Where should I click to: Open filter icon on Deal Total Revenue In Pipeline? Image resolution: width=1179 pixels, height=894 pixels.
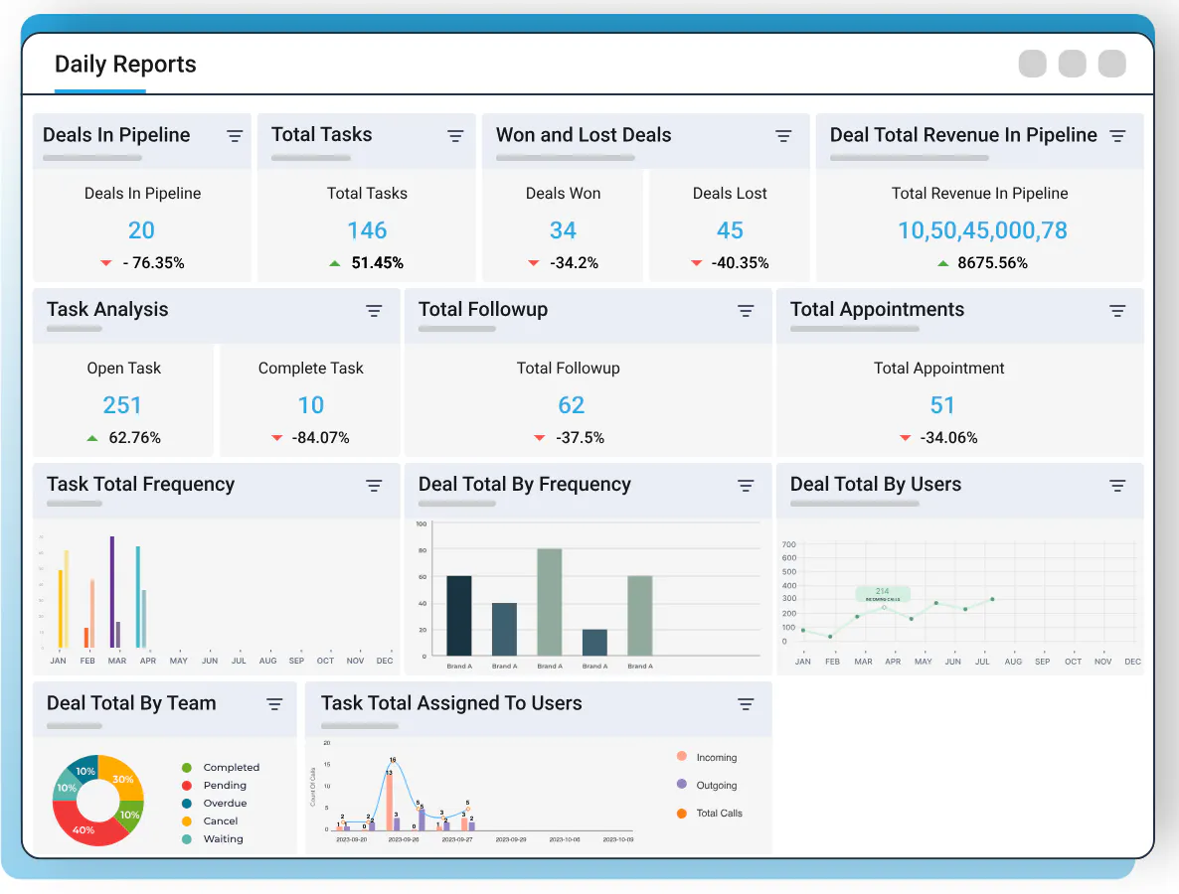pos(1118,136)
